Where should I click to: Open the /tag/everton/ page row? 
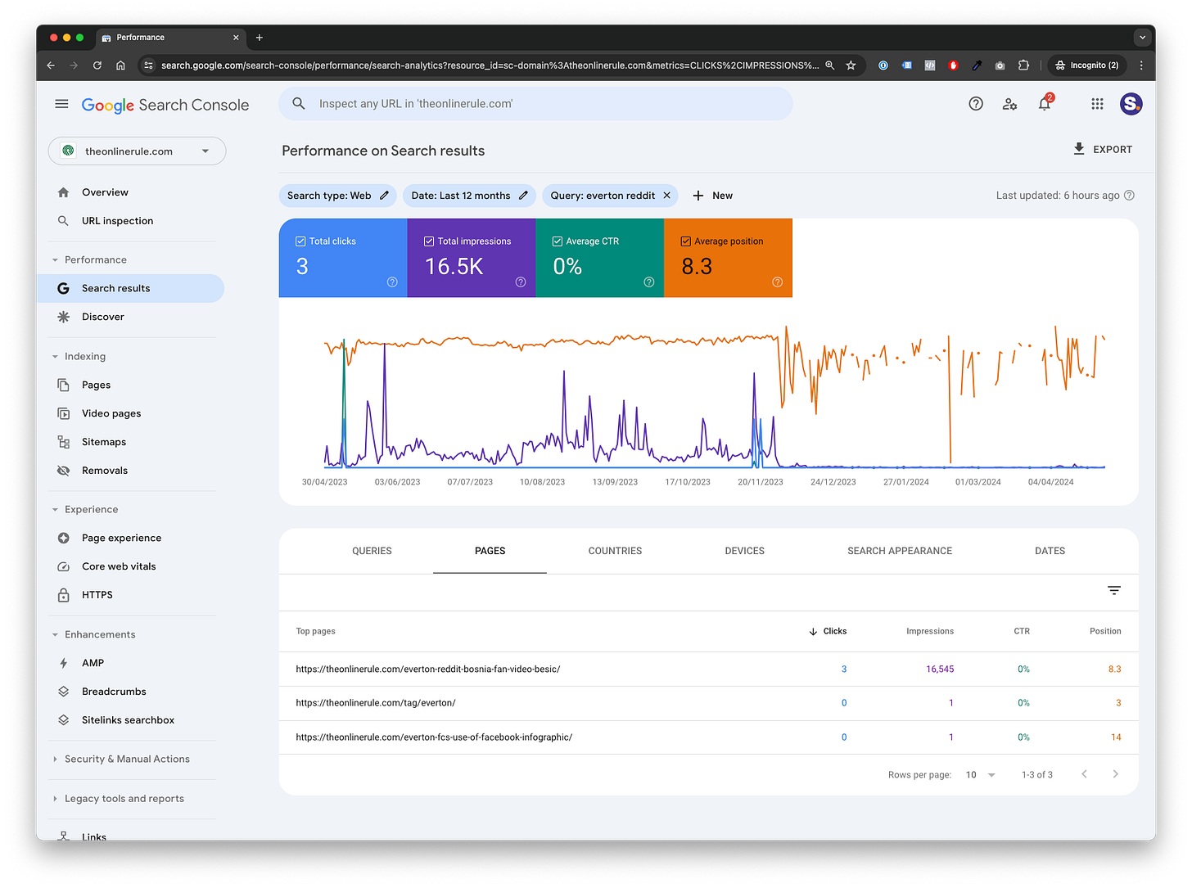[x=708, y=703]
